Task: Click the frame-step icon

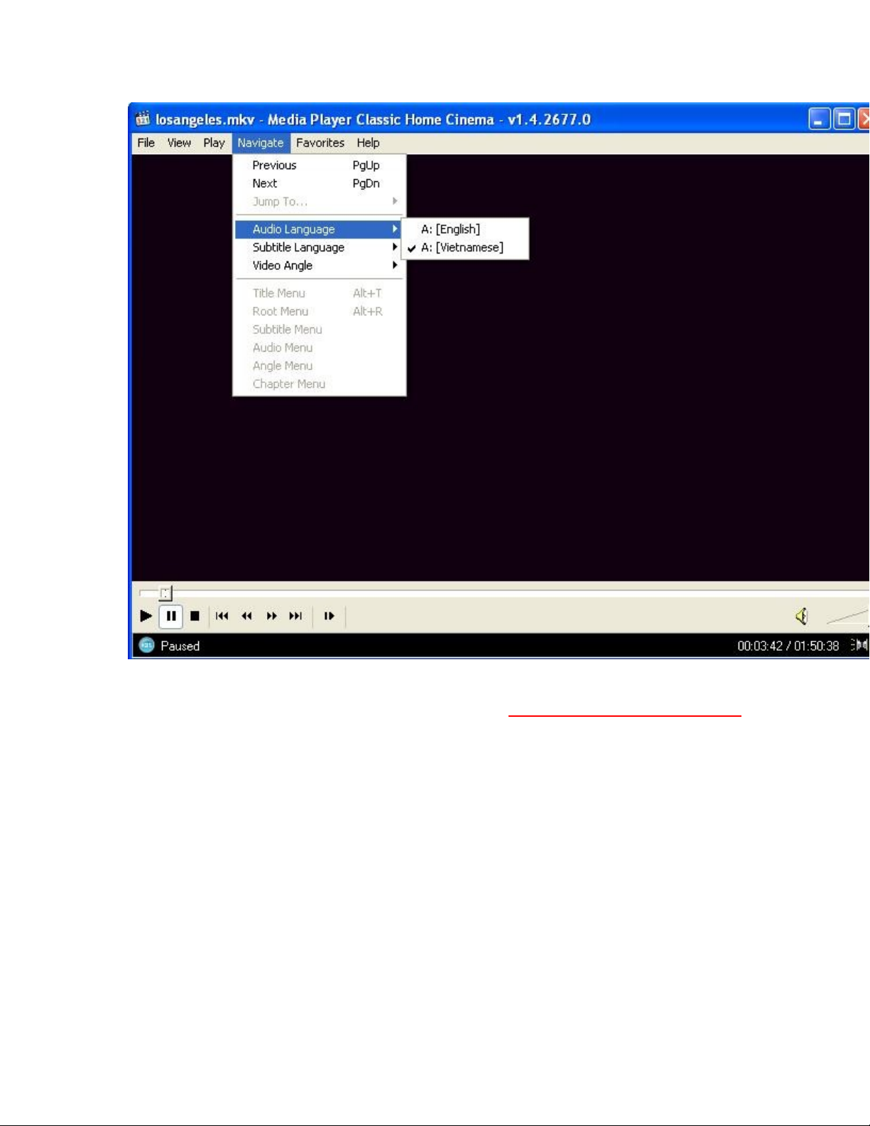Action: tap(329, 616)
